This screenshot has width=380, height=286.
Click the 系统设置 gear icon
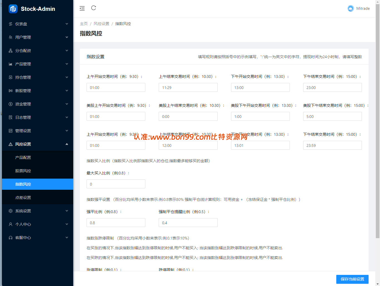tap(11, 211)
